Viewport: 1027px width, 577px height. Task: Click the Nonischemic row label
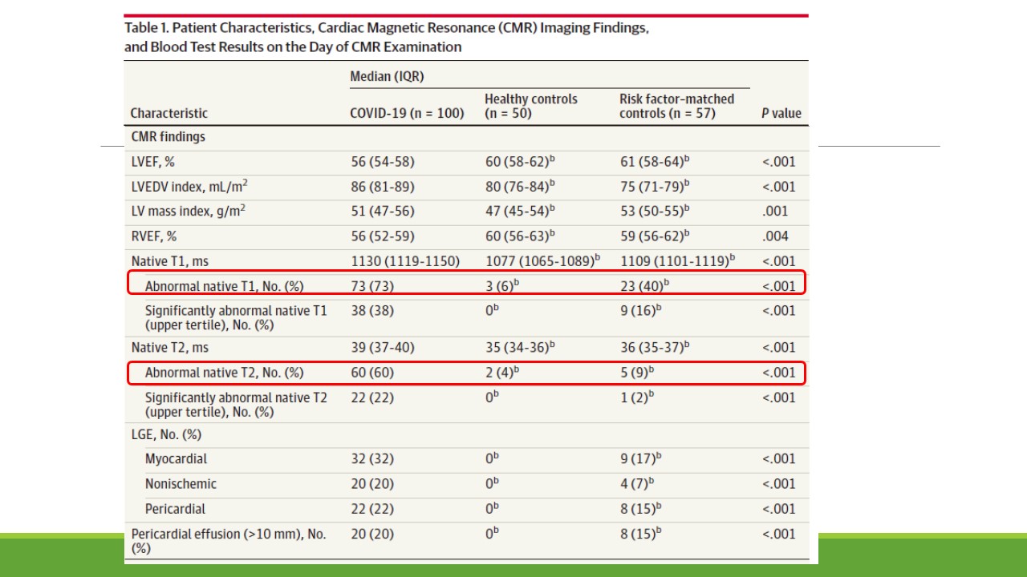[x=181, y=484]
